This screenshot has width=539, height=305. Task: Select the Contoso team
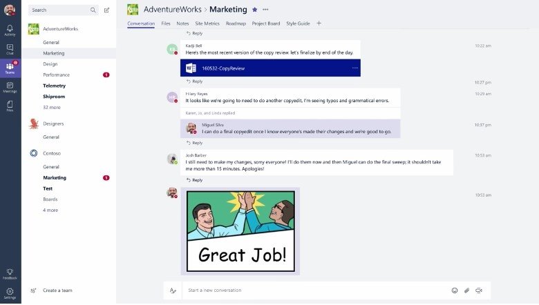pos(52,153)
